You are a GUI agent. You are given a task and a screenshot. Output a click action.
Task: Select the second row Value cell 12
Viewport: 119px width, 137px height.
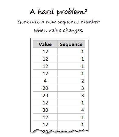45,59
